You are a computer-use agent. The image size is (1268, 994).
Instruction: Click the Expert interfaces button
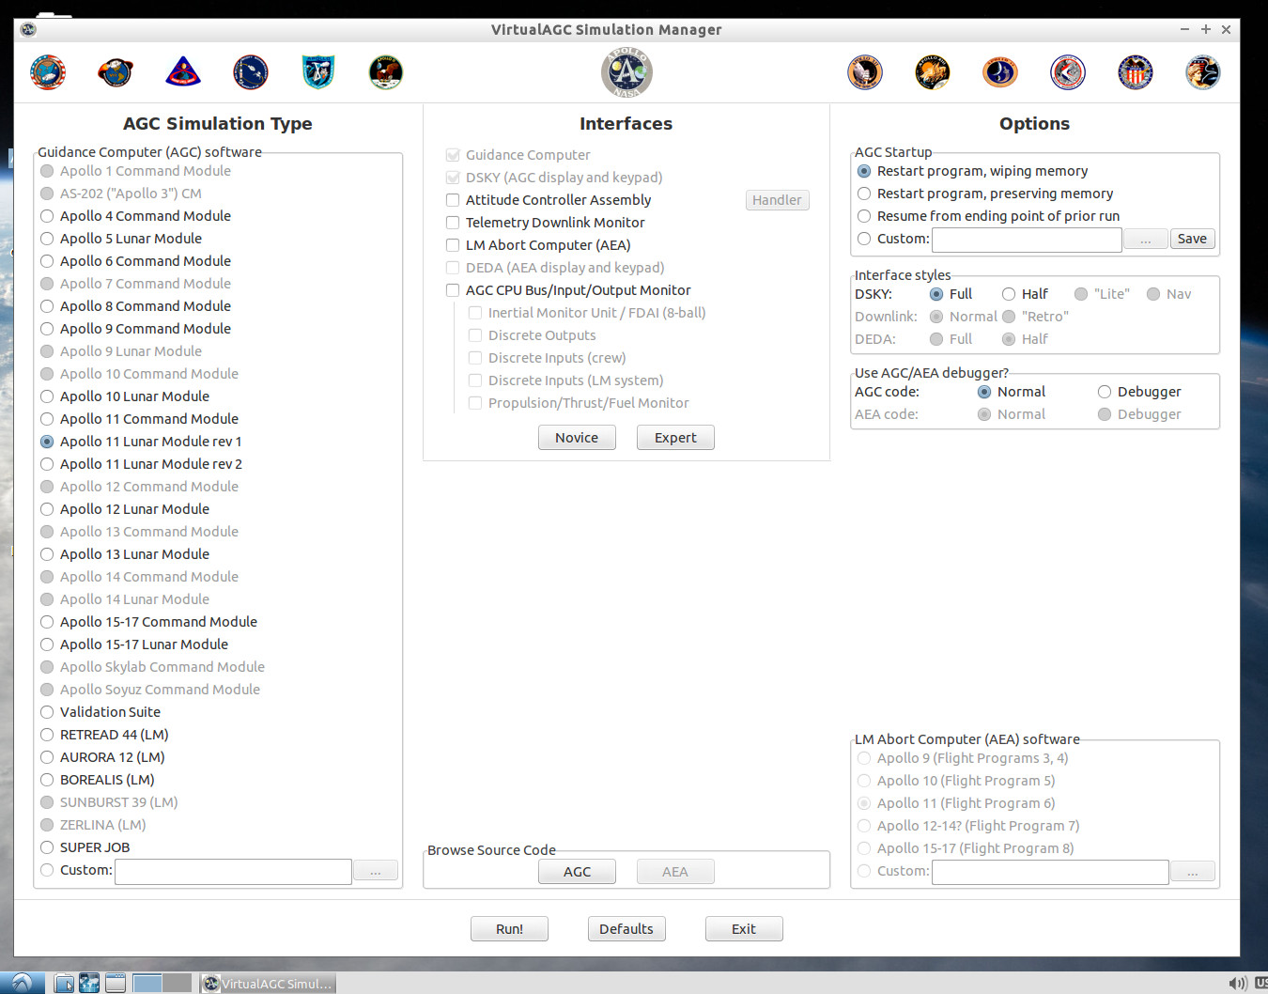click(675, 438)
